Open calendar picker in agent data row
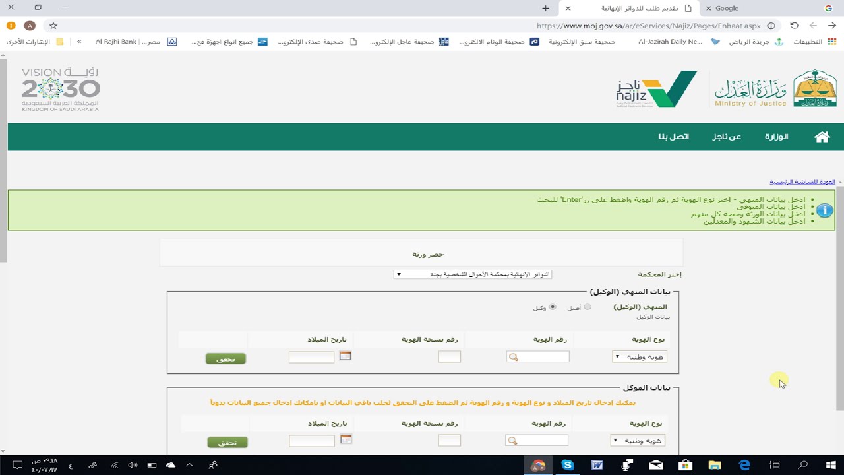The width and height of the screenshot is (844, 475). 345,356
